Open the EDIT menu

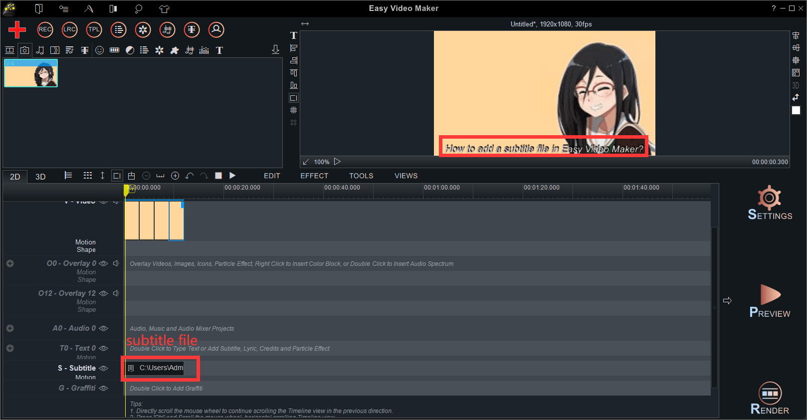click(x=272, y=176)
